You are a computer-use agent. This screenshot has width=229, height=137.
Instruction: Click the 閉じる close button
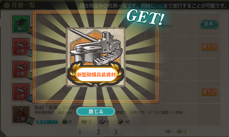(96, 111)
